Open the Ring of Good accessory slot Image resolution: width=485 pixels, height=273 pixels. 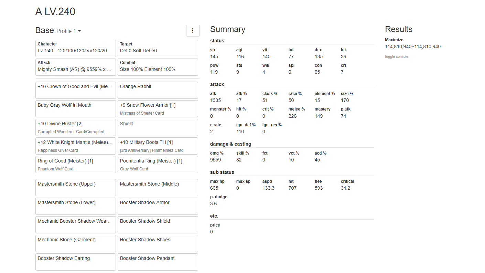(75, 165)
